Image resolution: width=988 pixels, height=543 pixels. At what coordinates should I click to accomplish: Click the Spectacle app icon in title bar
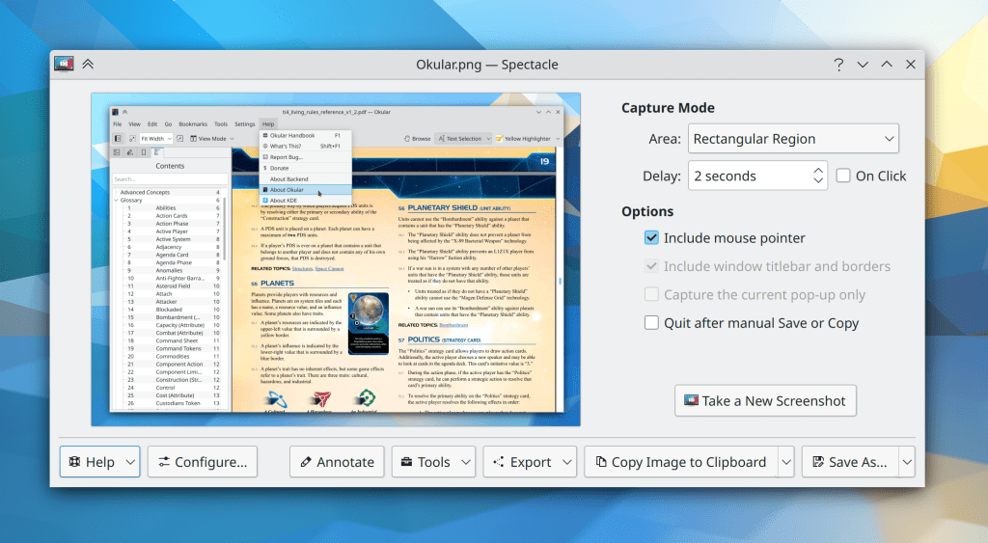point(65,65)
